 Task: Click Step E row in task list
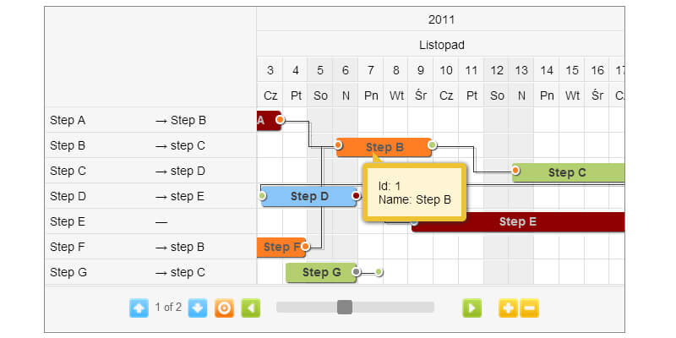point(68,221)
